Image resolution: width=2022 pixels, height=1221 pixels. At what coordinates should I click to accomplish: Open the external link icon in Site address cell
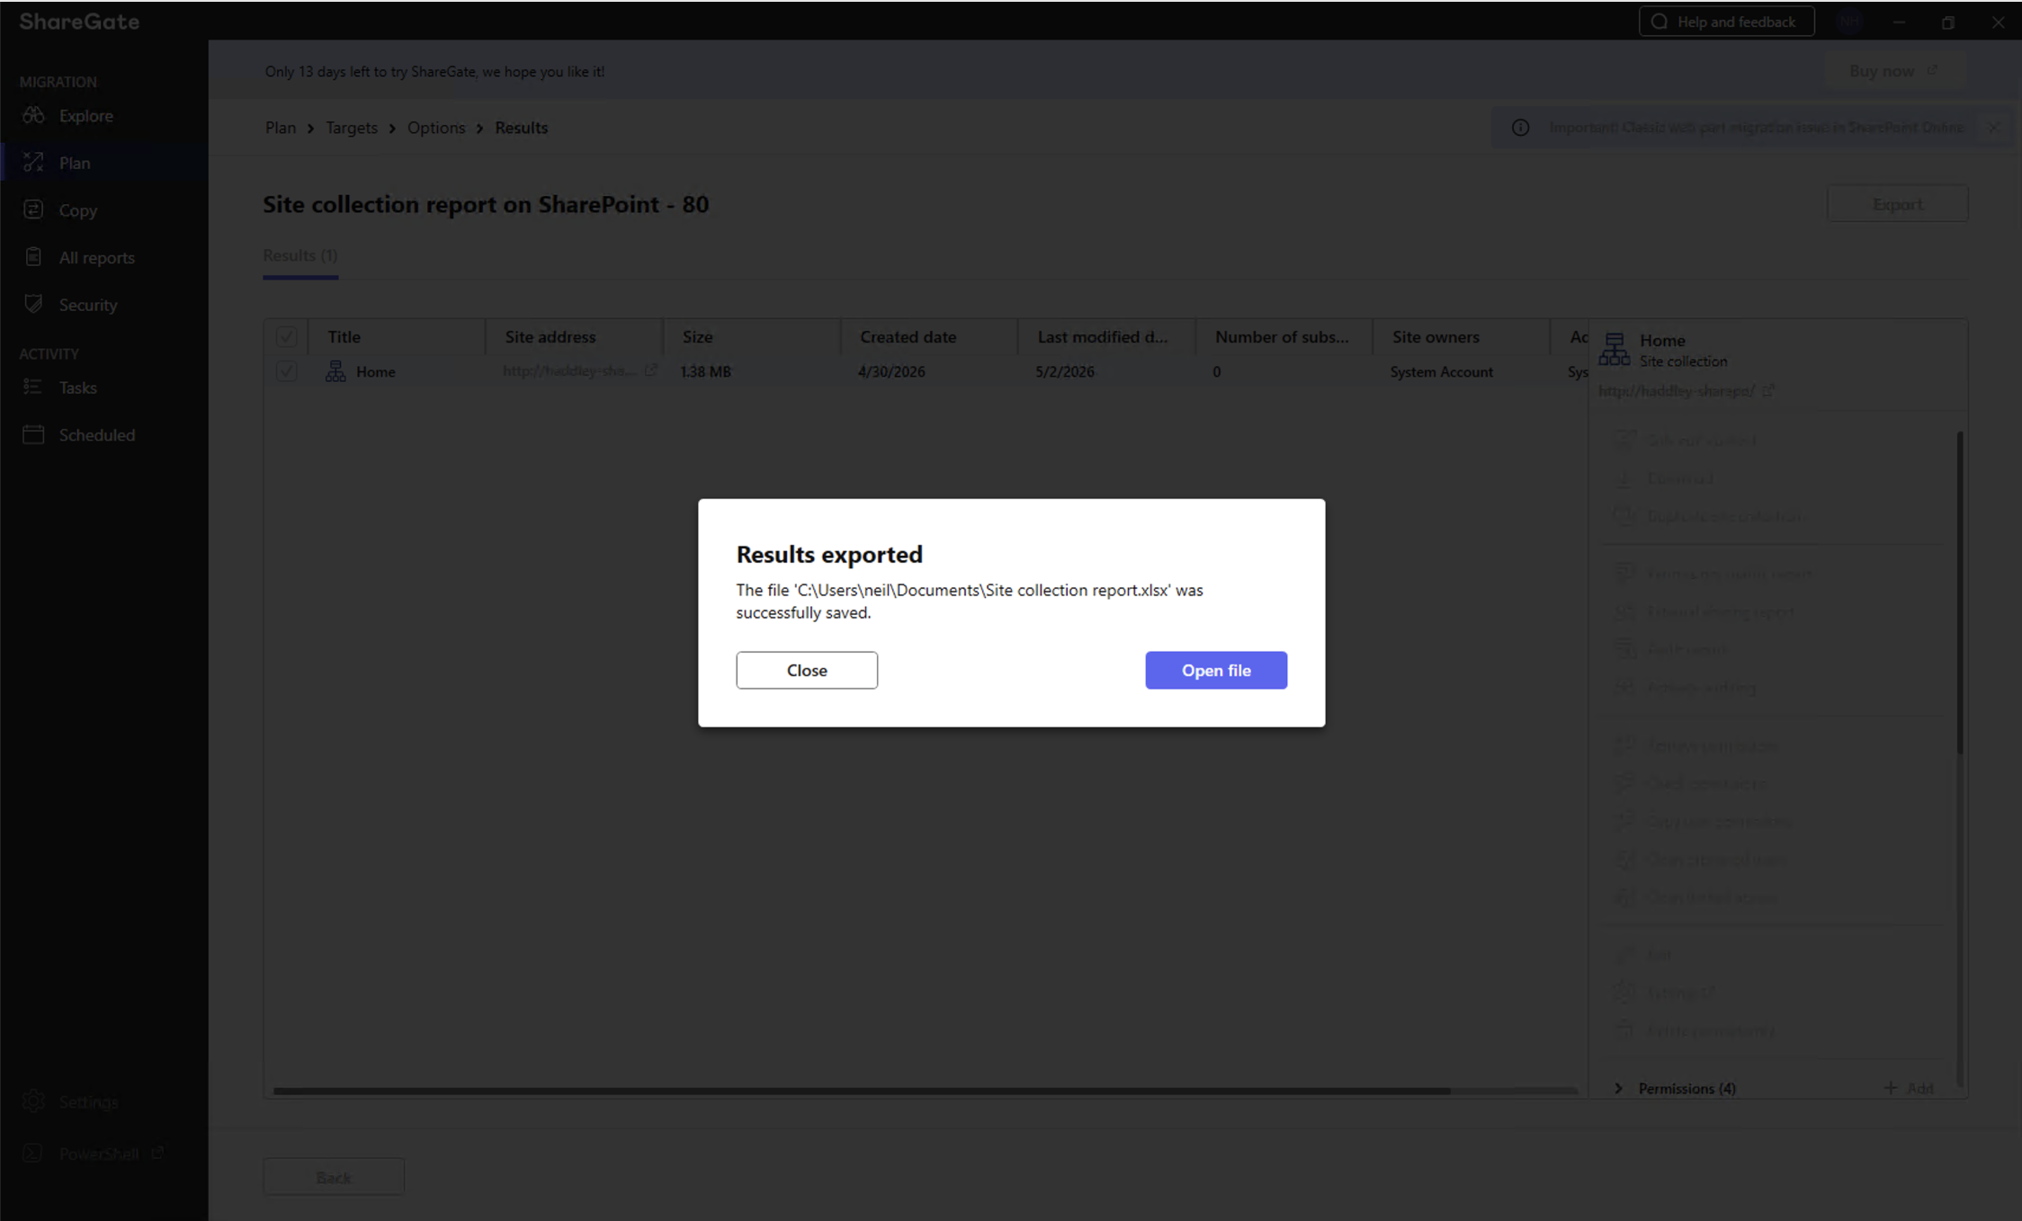click(x=650, y=370)
